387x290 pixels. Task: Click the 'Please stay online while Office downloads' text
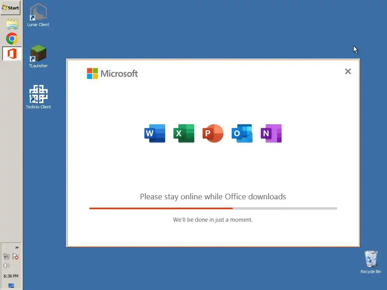pos(213,196)
